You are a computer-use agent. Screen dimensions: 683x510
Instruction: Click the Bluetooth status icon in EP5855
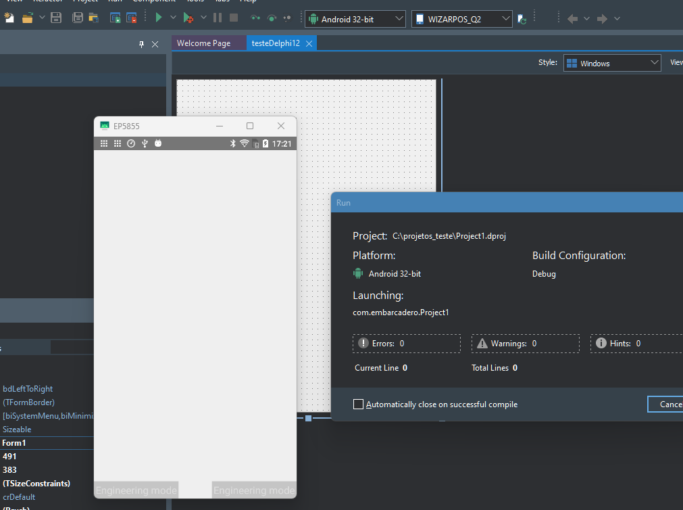(232, 143)
